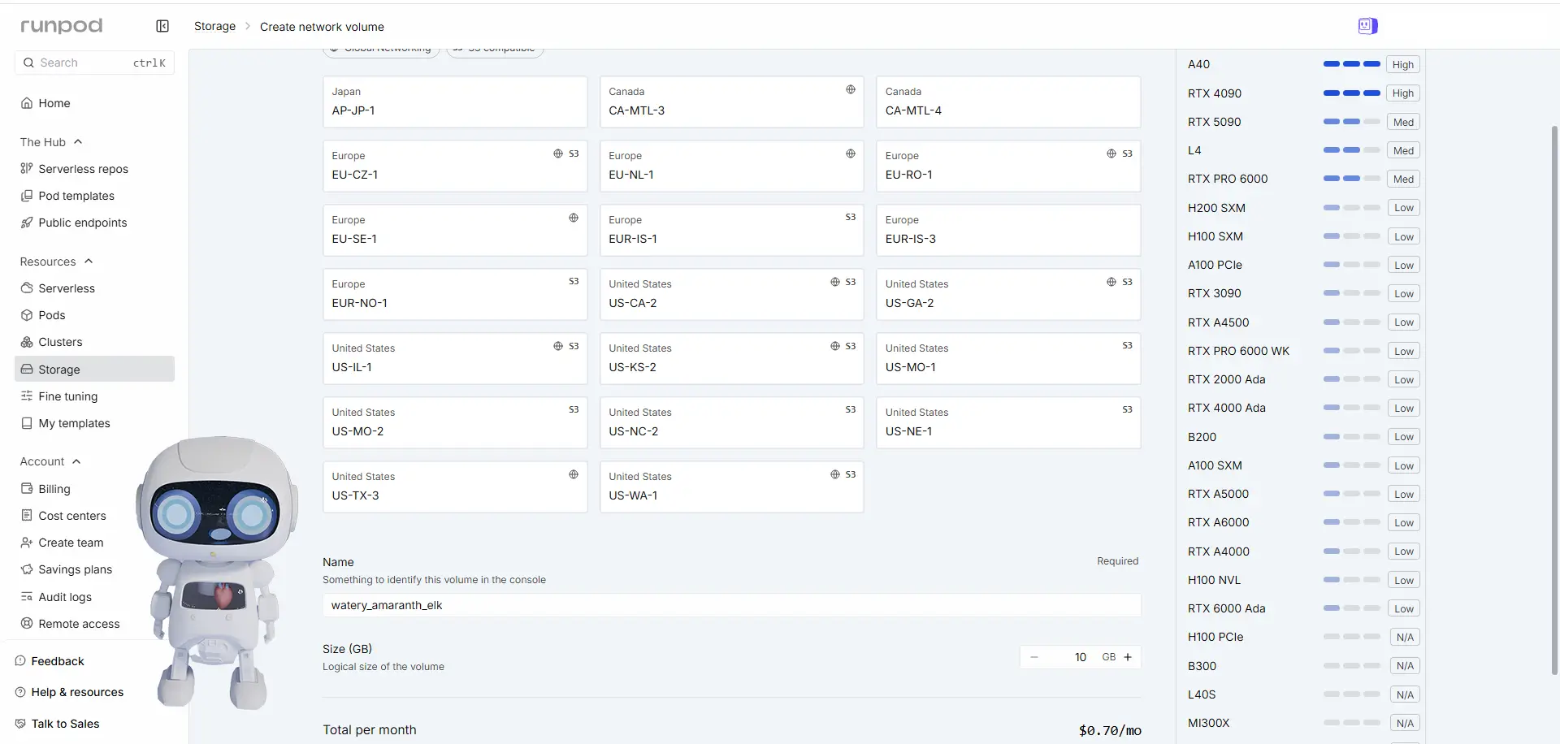Click the H100 PCIe availability bar
This screenshot has width=1560, height=744.
click(1351, 637)
